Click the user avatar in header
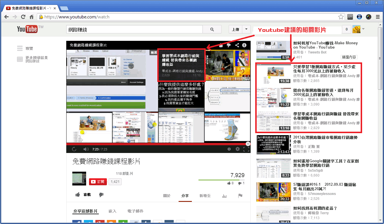384x224 pixels. click(x=357, y=29)
